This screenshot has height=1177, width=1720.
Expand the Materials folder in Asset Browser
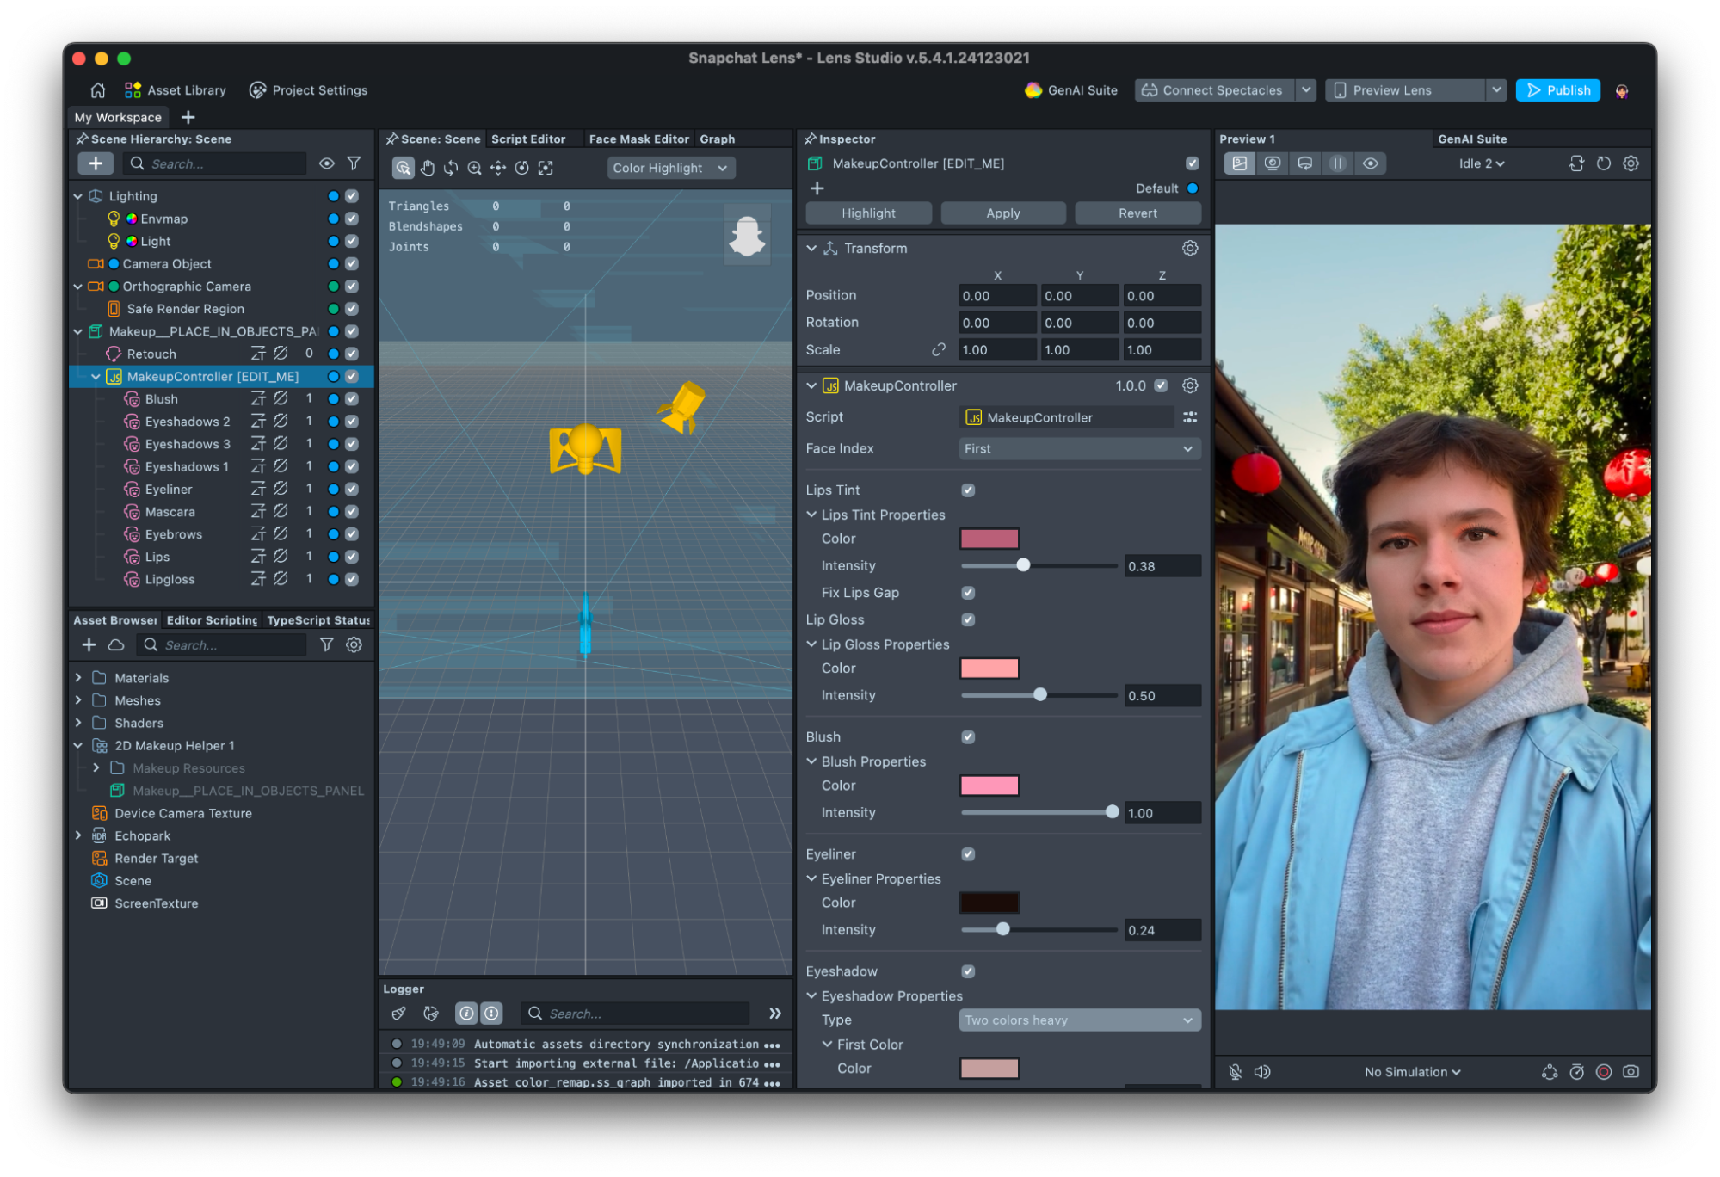[78, 678]
